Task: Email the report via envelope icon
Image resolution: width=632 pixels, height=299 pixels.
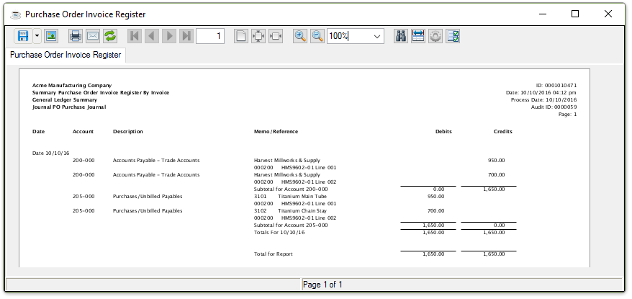Action: click(92, 36)
